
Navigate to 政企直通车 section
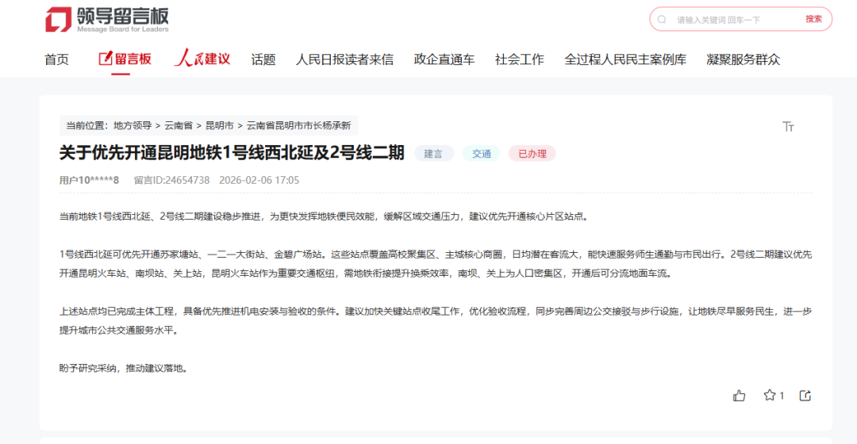click(x=444, y=59)
